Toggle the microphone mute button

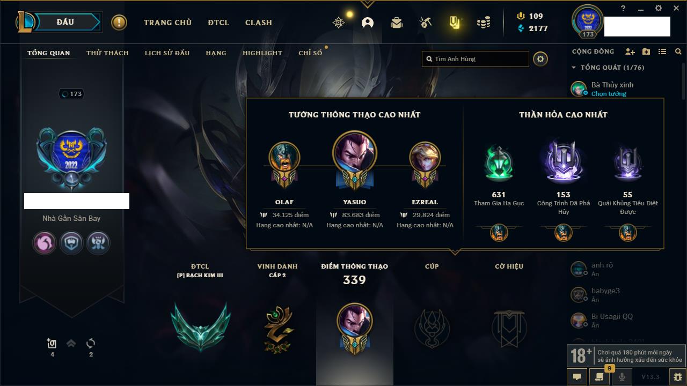tap(622, 377)
